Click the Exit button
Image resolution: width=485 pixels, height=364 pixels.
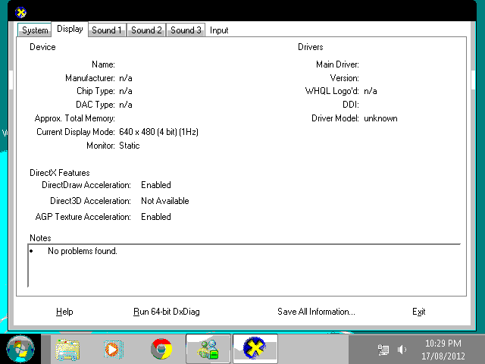click(419, 312)
